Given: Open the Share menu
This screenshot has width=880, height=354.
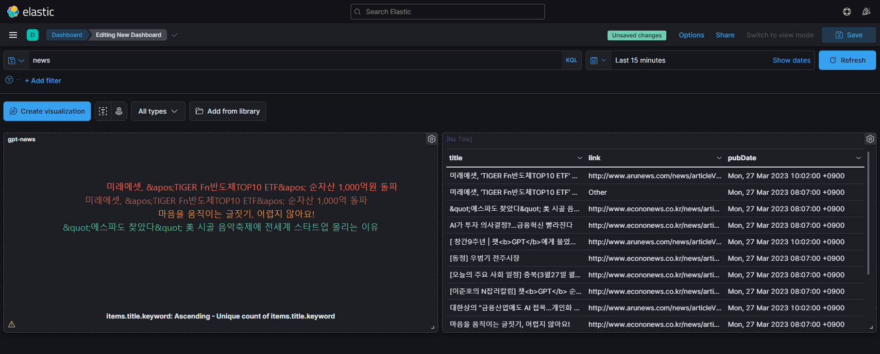Looking at the screenshot, I should click(725, 35).
